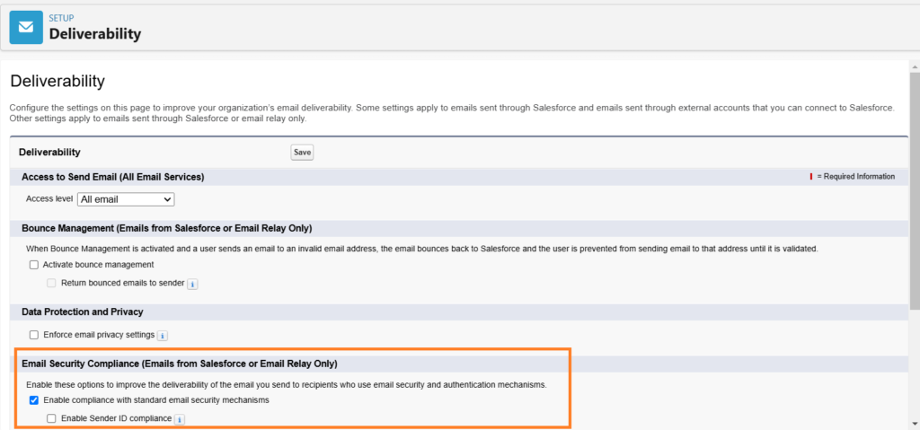Toggle Return bounced emails to sender checkbox

[x=51, y=283]
